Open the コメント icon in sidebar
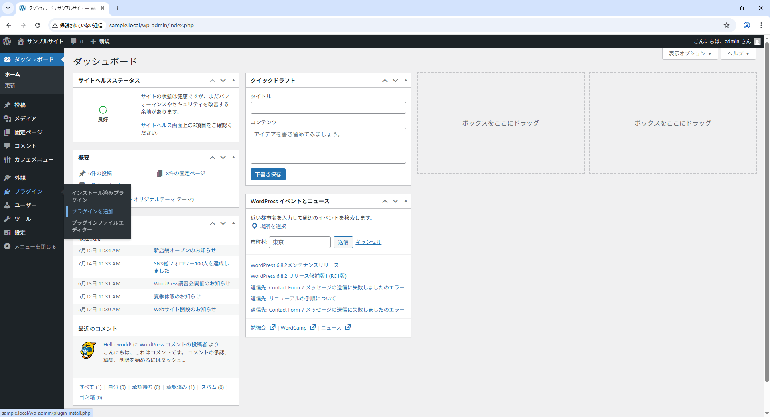 point(7,146)
